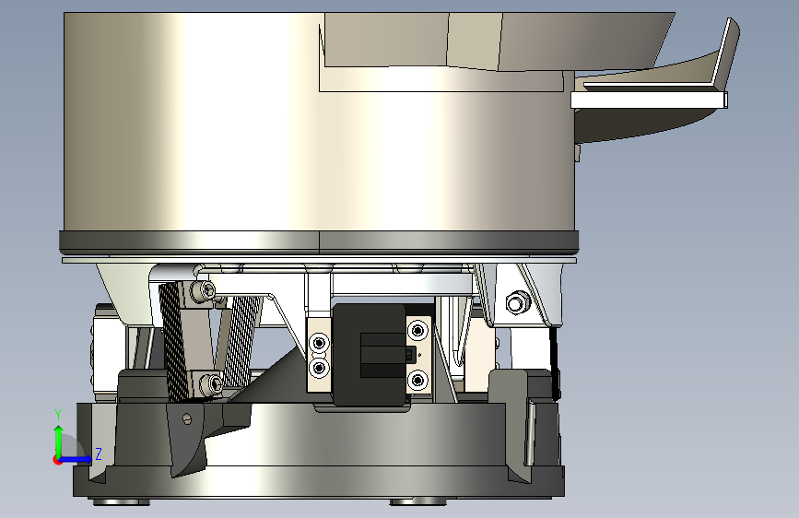Select the hex nut on the right support bracket
Viewport: 799px width, 518px height.
pos(517,303)
